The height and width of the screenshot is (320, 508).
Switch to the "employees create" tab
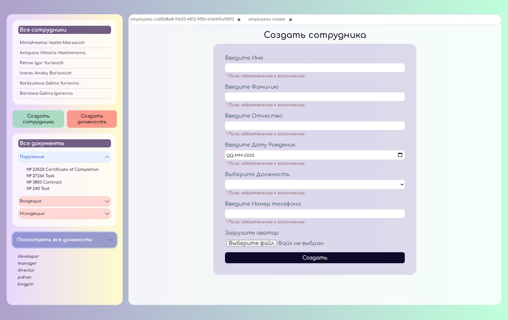tap(267, 19)
